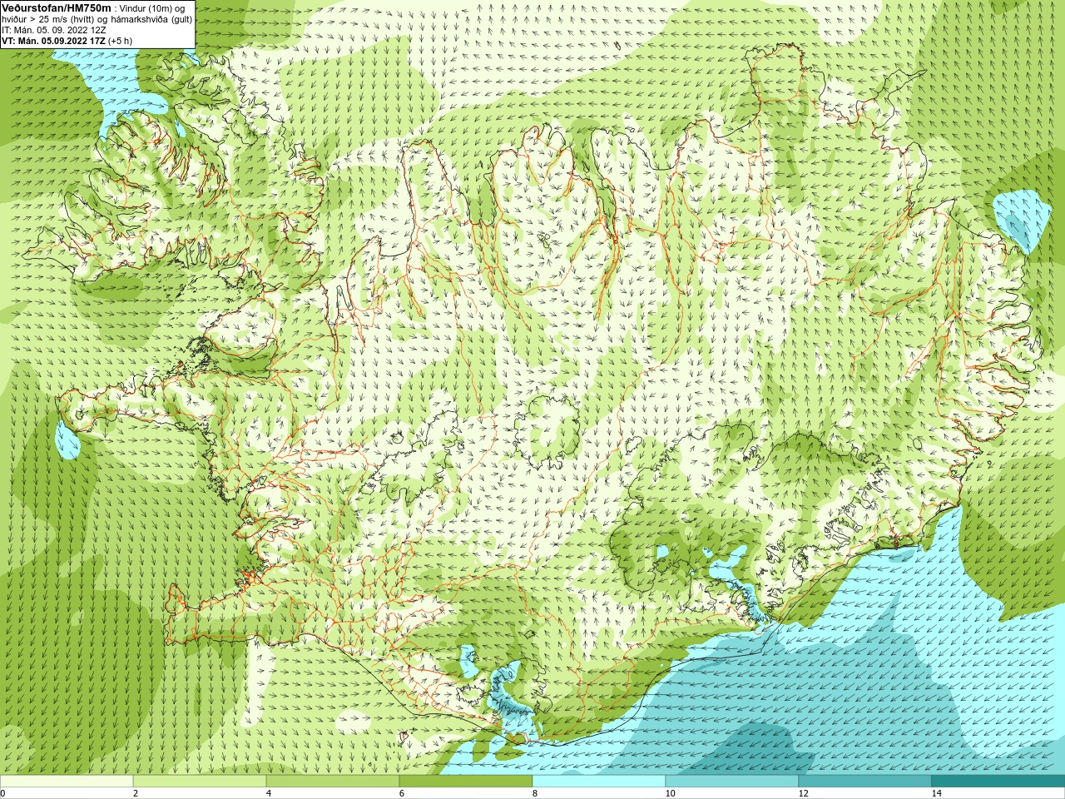Click the darkest teal swatch above 14 m/s
Viewport: 1065px width, 799px height.
tap(998, 782)
